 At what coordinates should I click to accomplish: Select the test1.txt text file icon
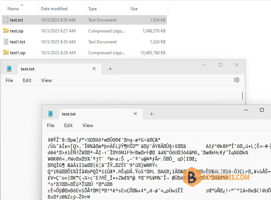coord(6,42)
